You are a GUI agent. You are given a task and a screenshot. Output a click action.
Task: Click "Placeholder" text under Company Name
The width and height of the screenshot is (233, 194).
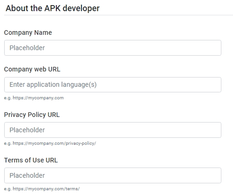click(27, 48)
